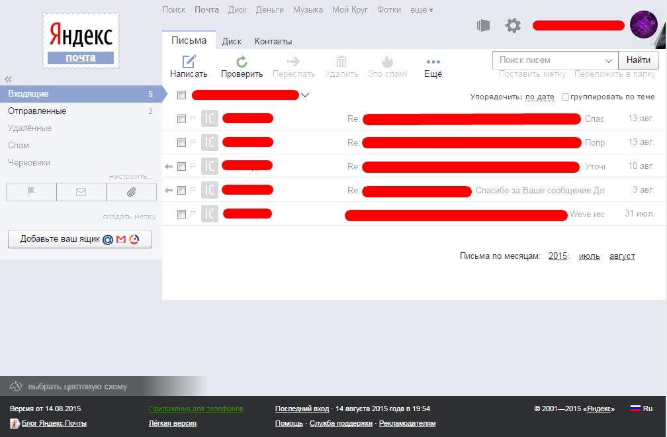Click the Написать compose icon
The height and width of the screenshot is (437, 667).
189,62
